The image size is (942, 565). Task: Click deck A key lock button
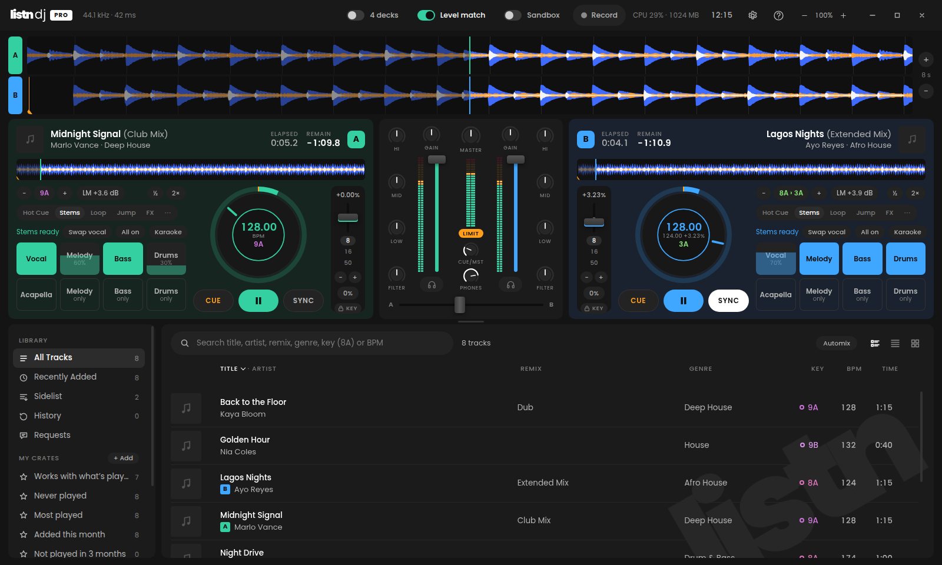[348, 308]
